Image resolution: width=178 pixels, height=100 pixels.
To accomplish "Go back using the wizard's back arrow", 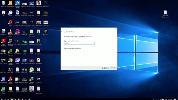I will (62, 32).
